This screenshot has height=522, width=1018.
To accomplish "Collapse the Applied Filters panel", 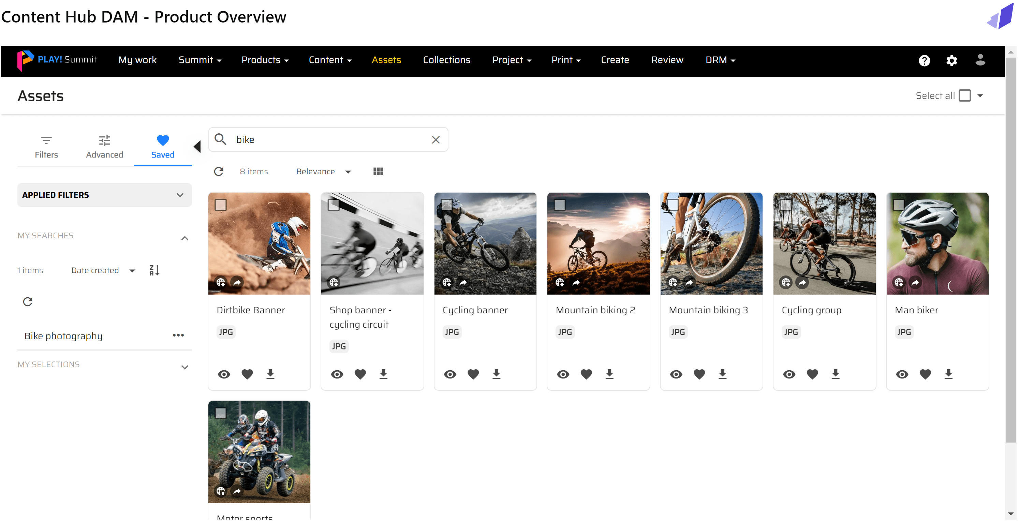I will [x=180, y=195].
